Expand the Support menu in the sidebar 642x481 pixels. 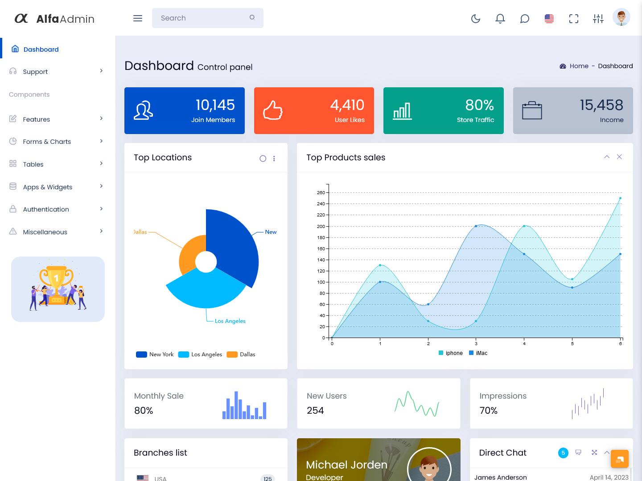pyautogui.click(x=36, y=71)
